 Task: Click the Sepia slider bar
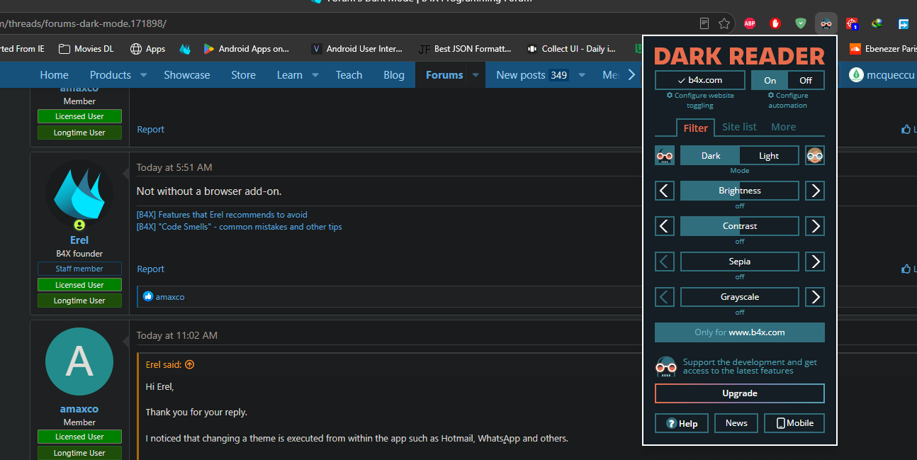(740, 262)
